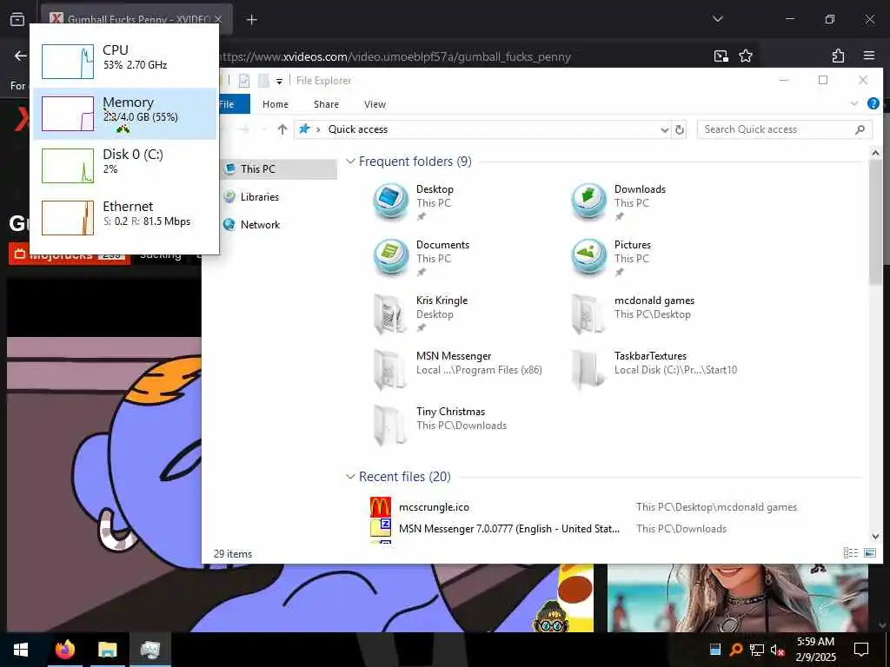Viewport: 890px width, 667px height.
Task: Open File Explorer help icon
Action: click(x=873, y=104)
